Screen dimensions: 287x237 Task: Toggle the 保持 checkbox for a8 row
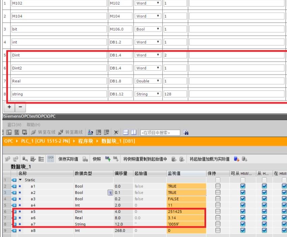[x=218, y=230]
